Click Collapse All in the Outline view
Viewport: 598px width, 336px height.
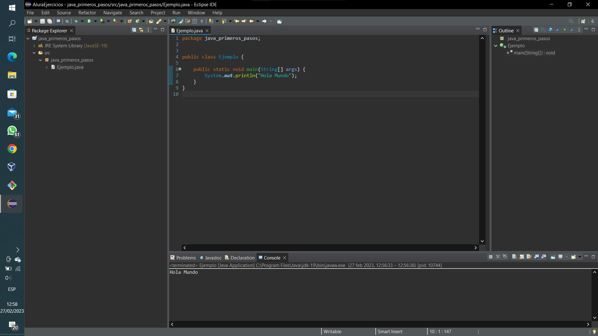point(536,30)
